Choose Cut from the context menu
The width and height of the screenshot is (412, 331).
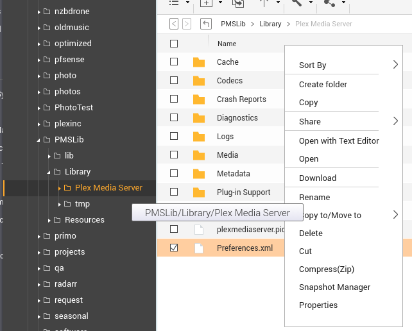[305, 251]
